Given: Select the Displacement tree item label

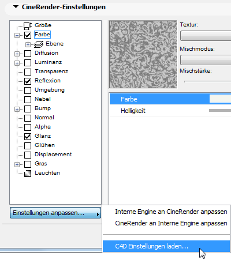Looking at the screenshot, I should [53, 155].
